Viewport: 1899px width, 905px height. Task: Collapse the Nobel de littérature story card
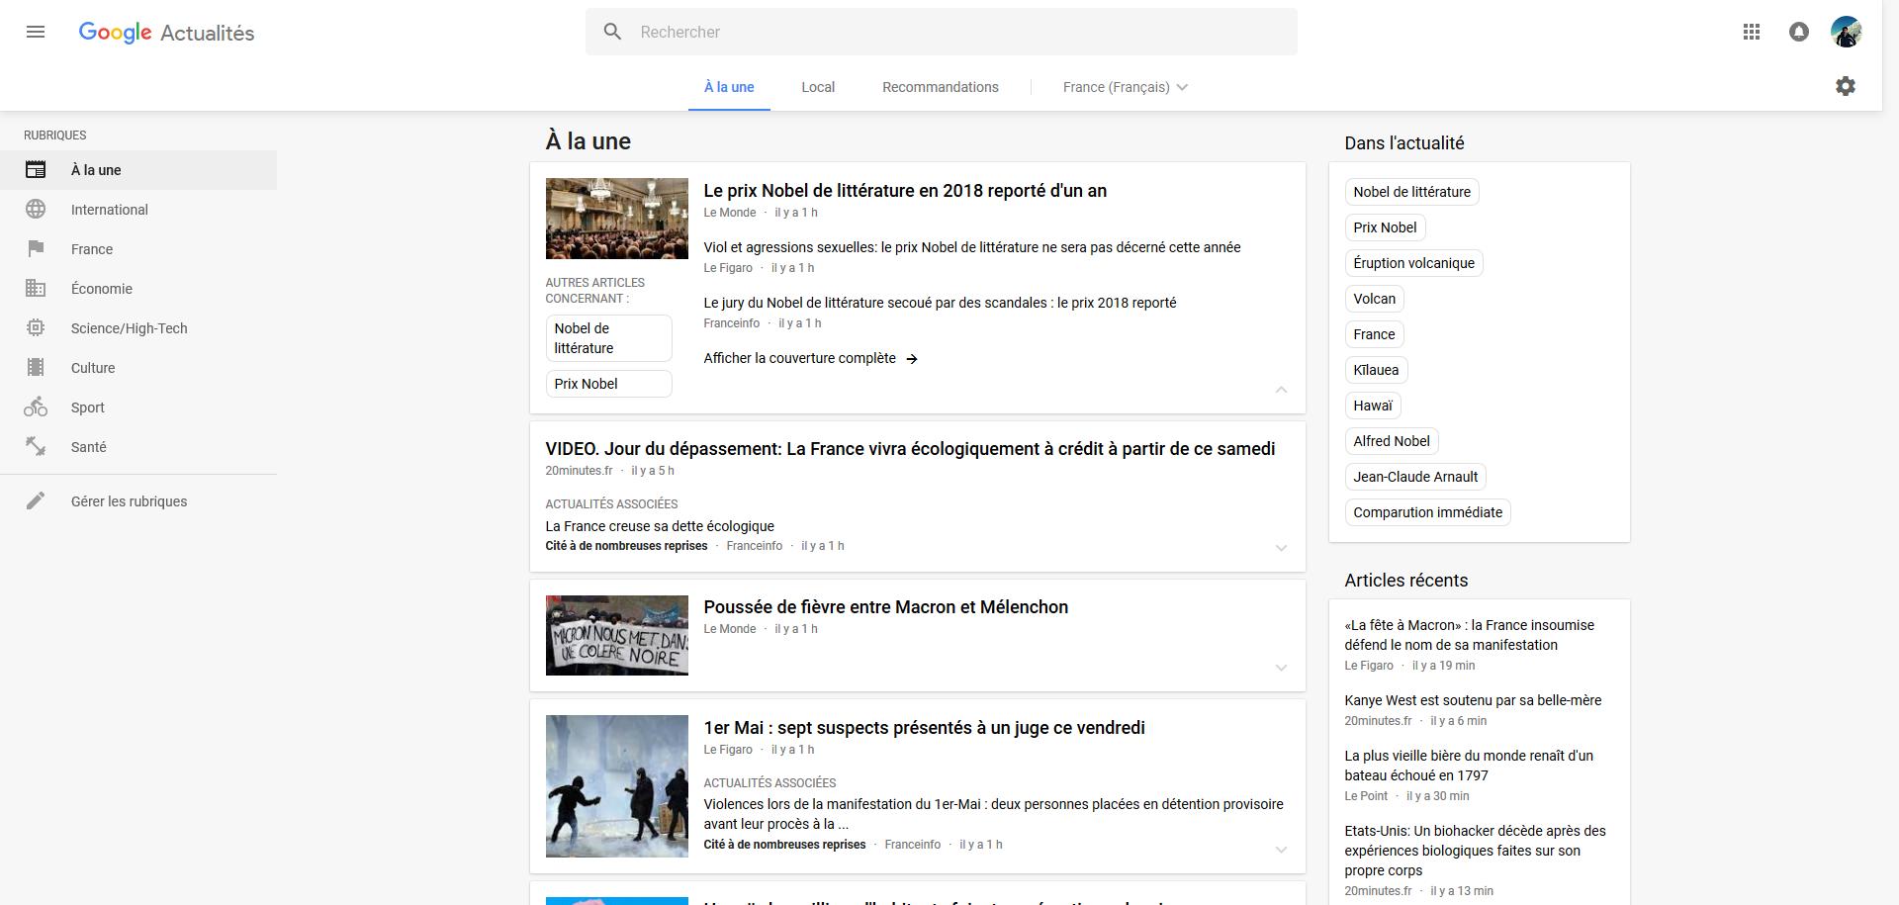point(1281,390)
